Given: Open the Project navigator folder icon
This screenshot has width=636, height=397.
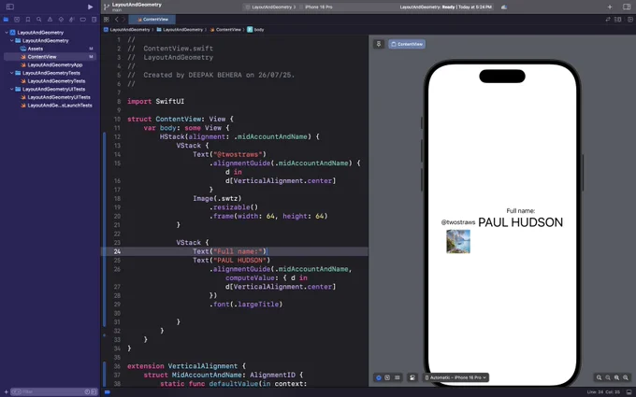Looking at the screenshot, I should coord(6,20).
